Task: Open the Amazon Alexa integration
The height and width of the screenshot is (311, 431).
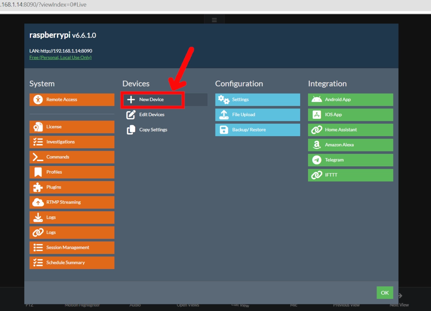Action: (350, 145)
